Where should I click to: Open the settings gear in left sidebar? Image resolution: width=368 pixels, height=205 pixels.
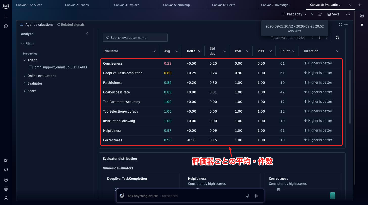[6, 189]
